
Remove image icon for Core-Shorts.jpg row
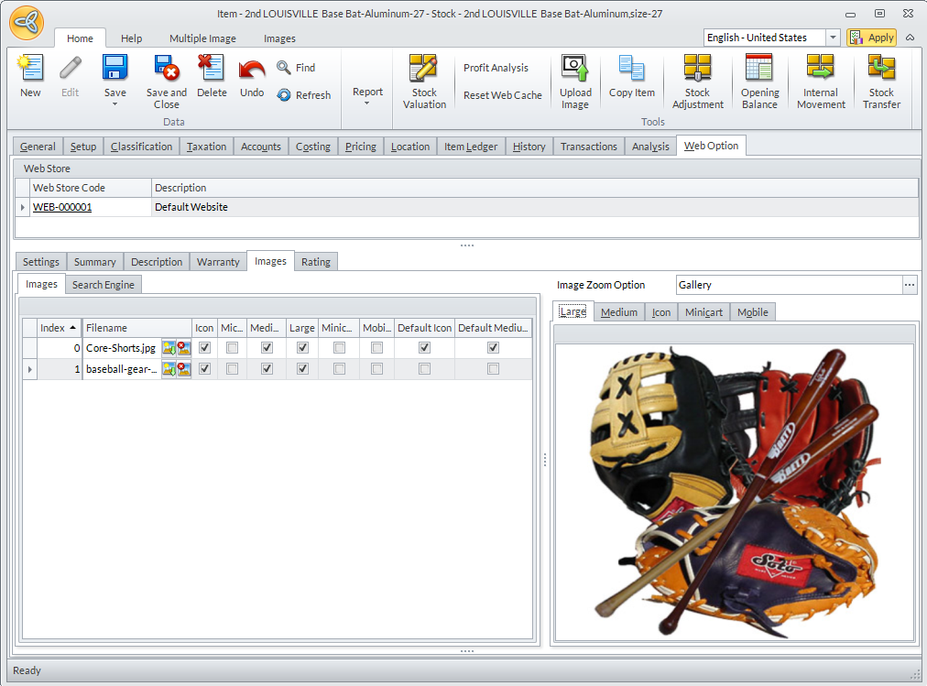point(183,348)
